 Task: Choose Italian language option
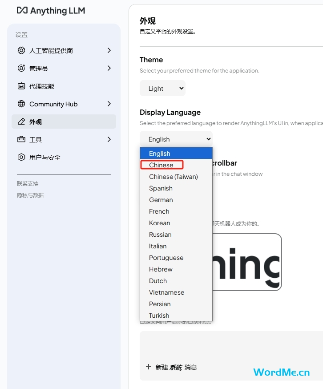coord(176,246)
